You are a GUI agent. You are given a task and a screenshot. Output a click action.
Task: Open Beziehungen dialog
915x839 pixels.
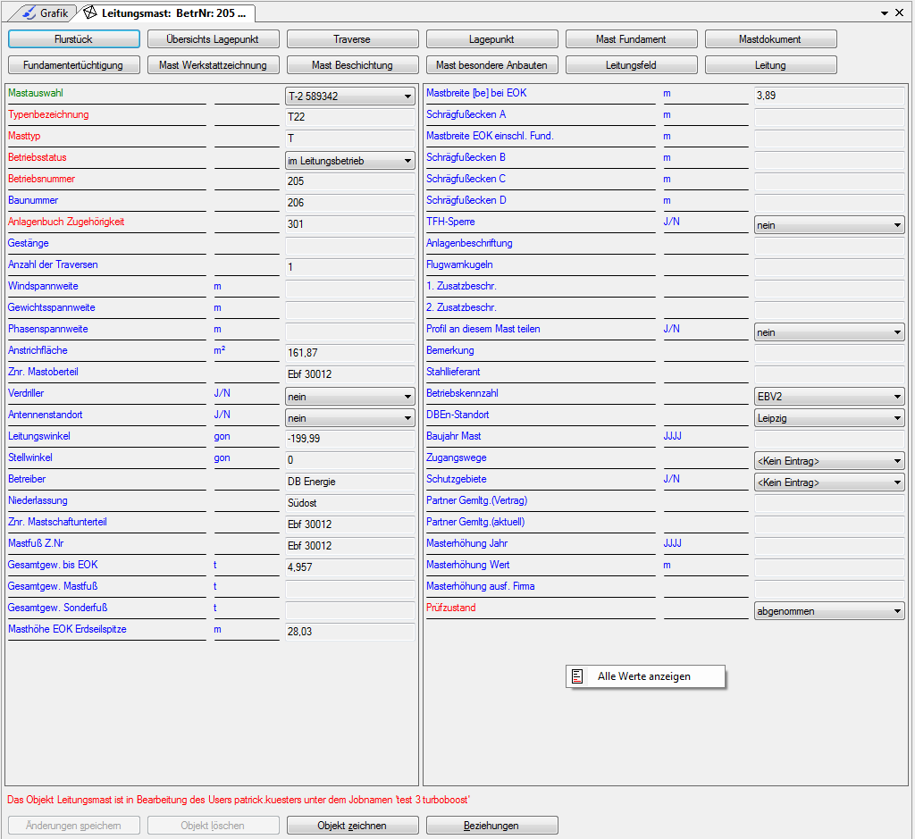tap(491, 826)
